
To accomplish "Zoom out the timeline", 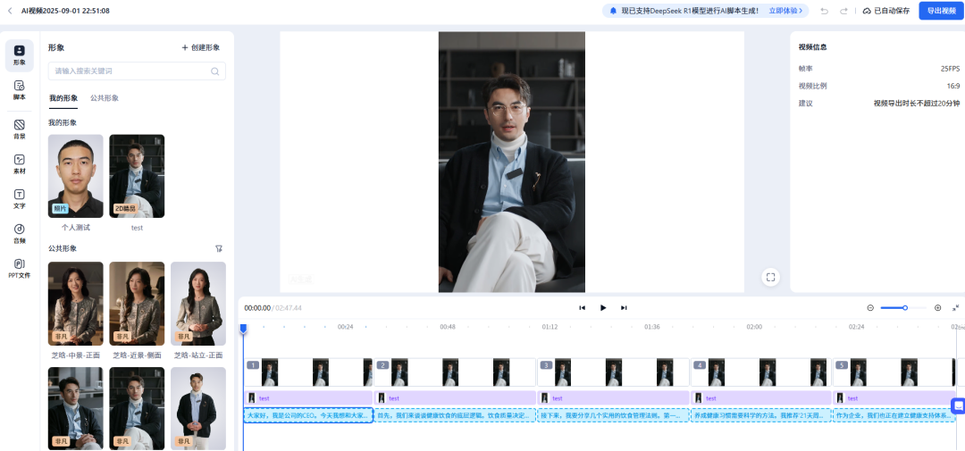I will 870,307.
